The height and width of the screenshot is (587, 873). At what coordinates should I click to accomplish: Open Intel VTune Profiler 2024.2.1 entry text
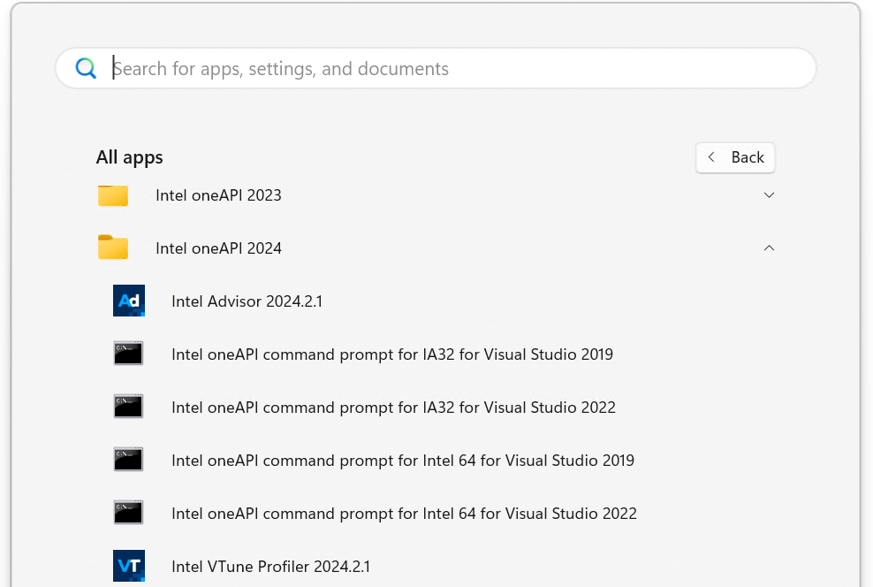pyautogui.click(x=270, y=567)
